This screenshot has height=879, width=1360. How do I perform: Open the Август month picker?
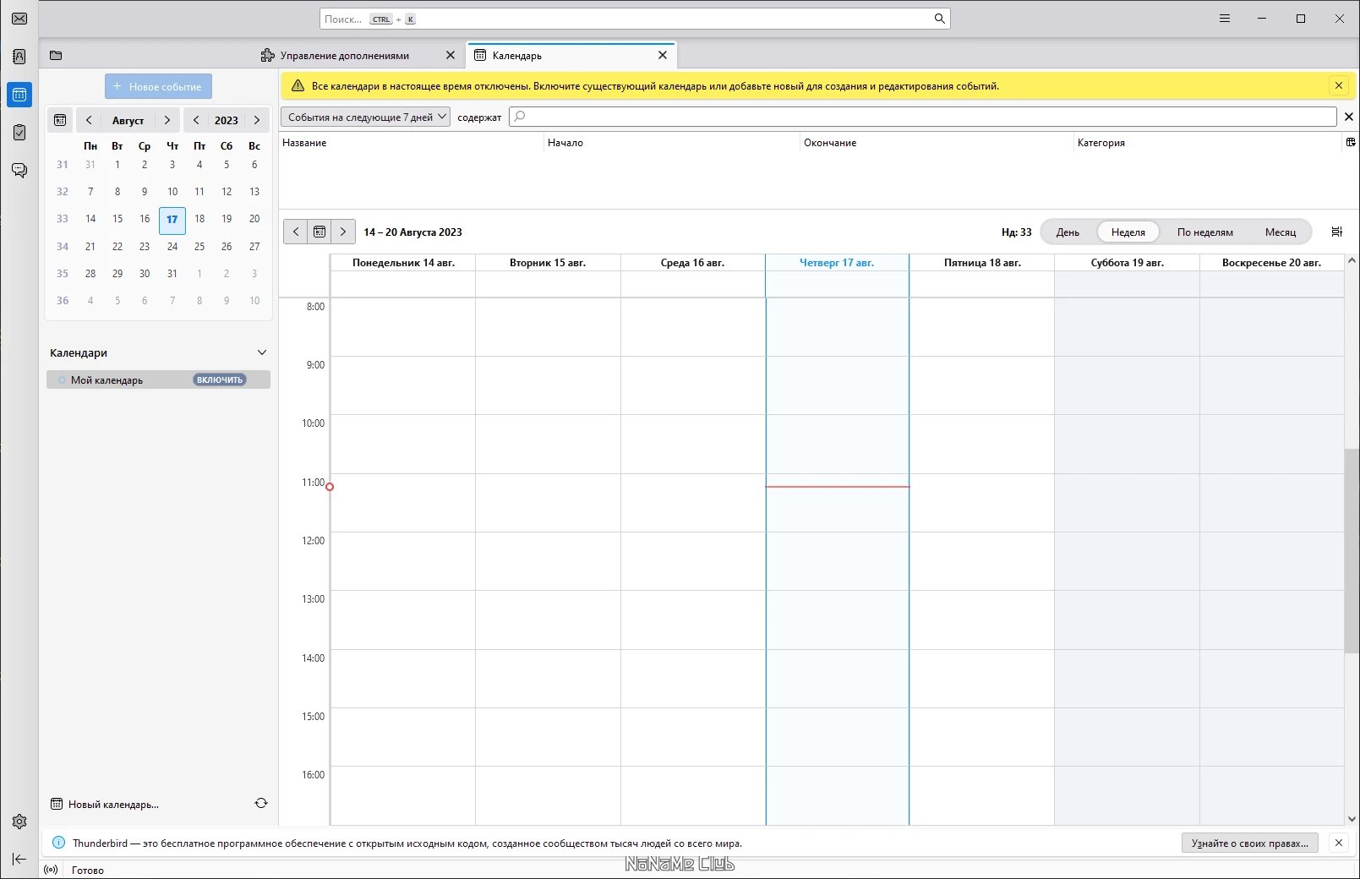point(128,120)
